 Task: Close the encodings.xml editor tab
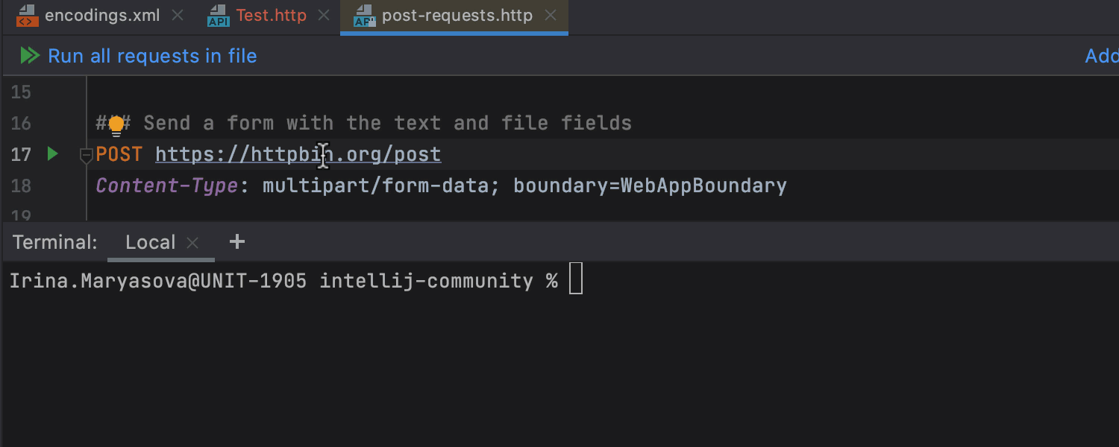point(176,14)
